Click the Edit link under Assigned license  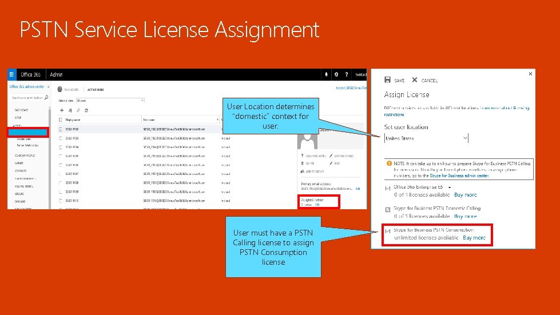[x=317, y=205]
